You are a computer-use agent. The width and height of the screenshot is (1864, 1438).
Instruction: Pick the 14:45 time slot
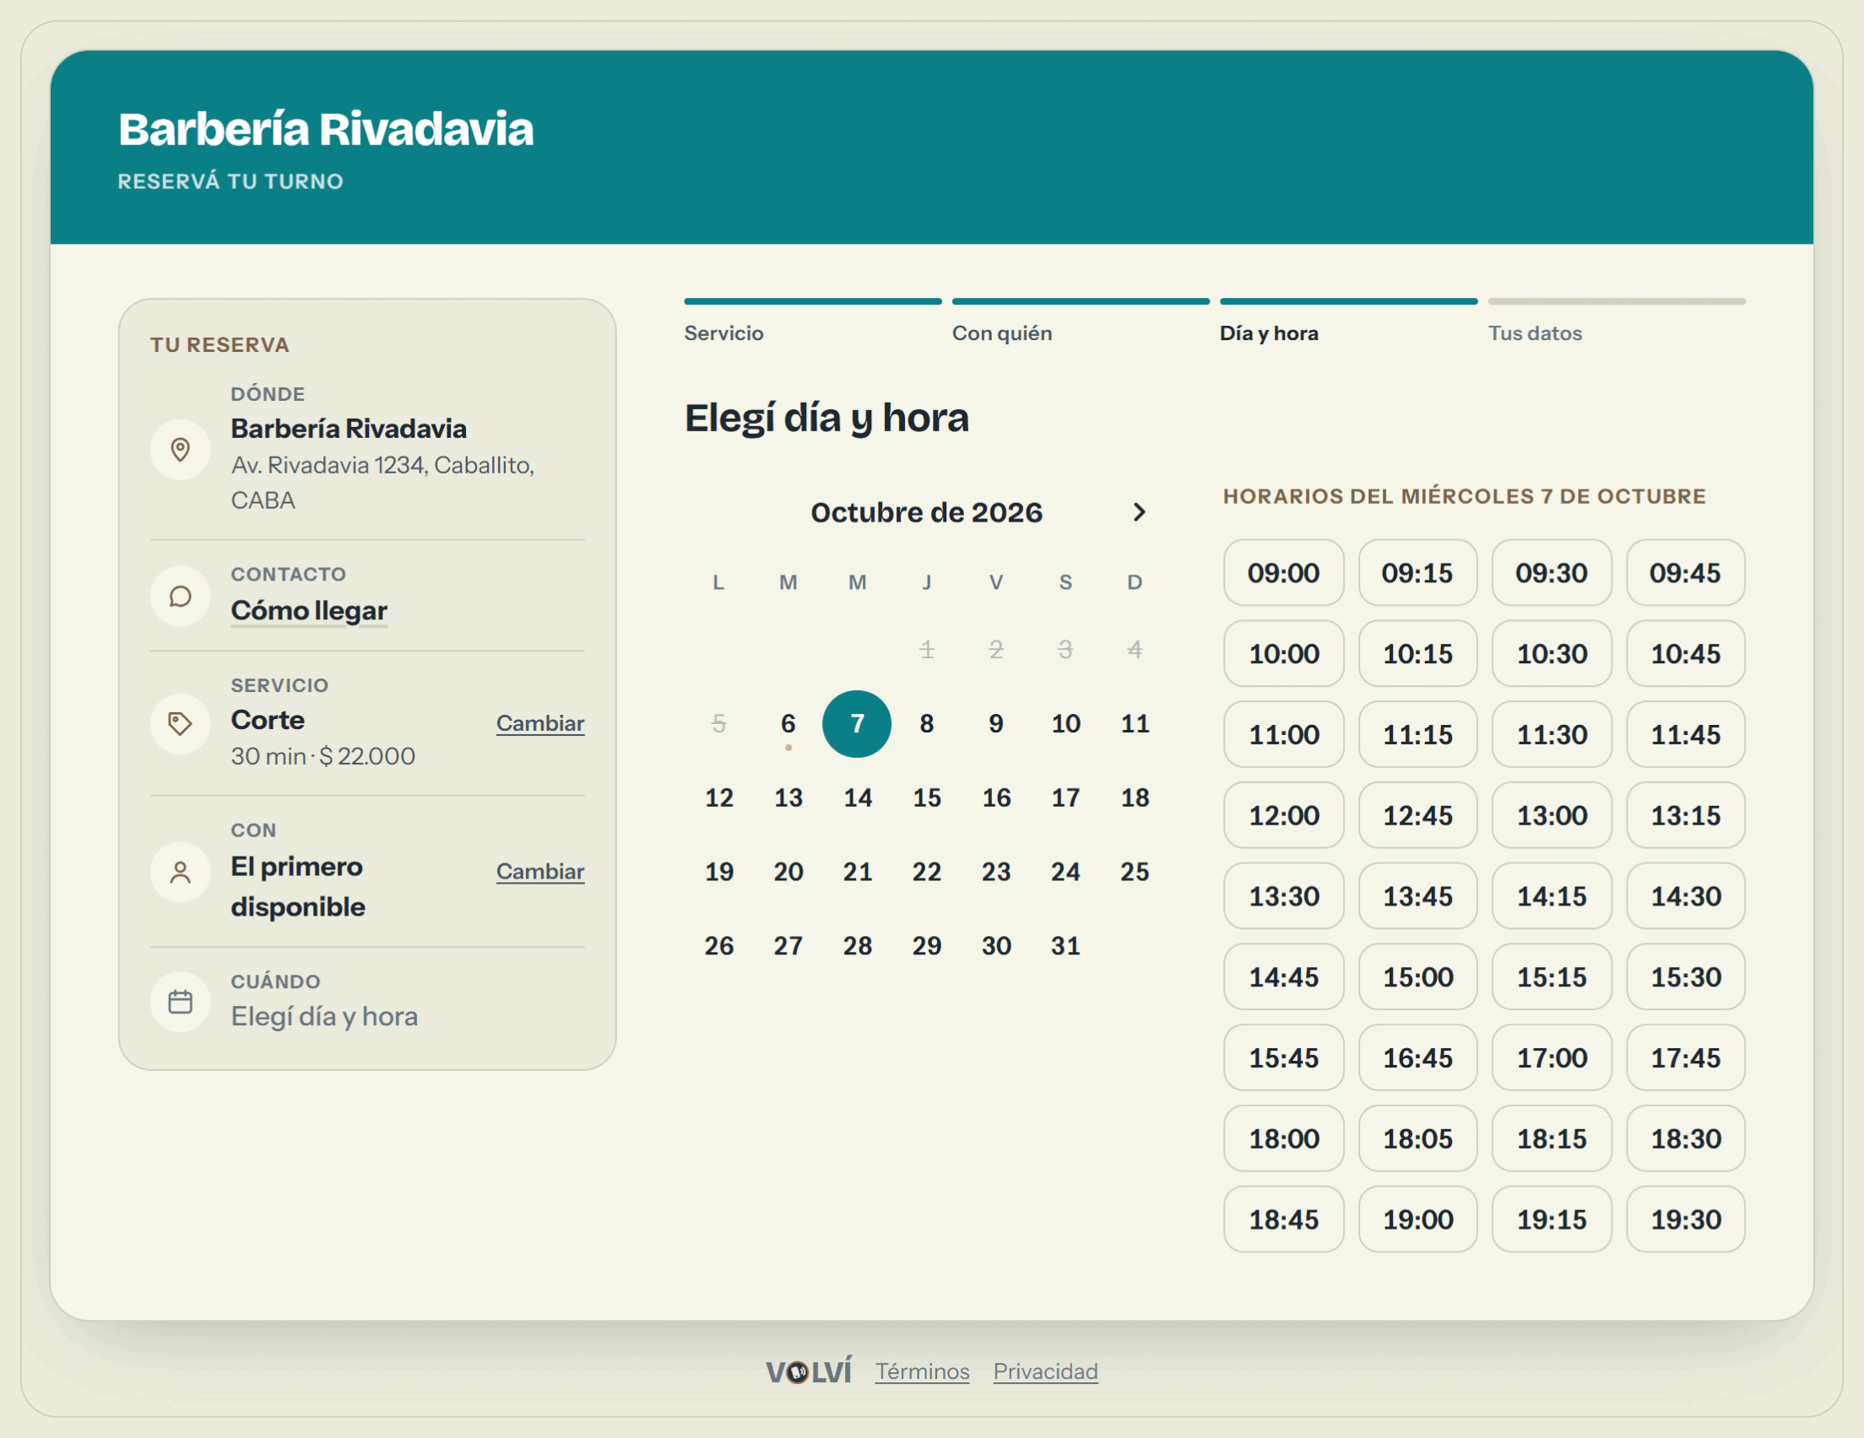pos(1284,977)
